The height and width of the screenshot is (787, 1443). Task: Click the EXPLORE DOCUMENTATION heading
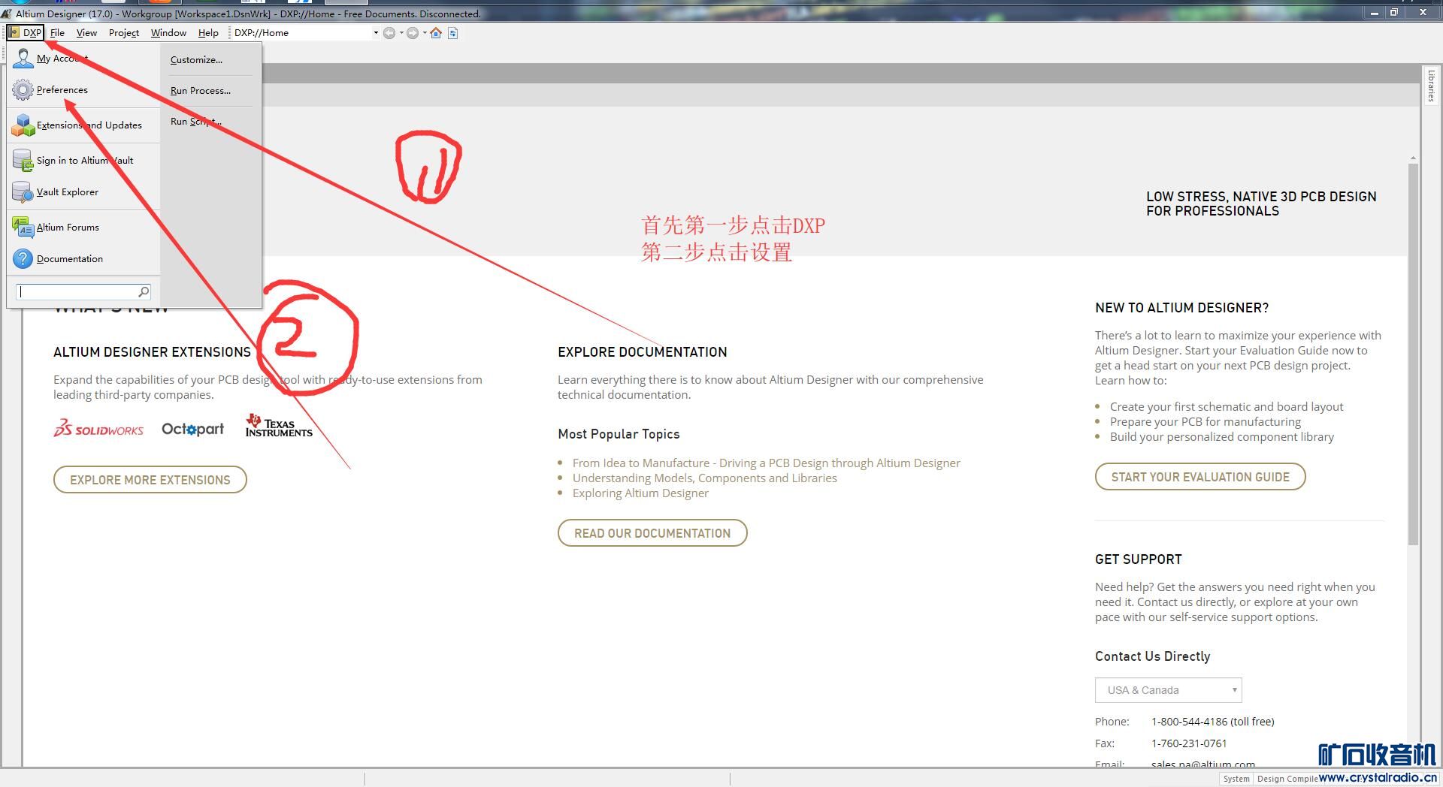point(642,352)
